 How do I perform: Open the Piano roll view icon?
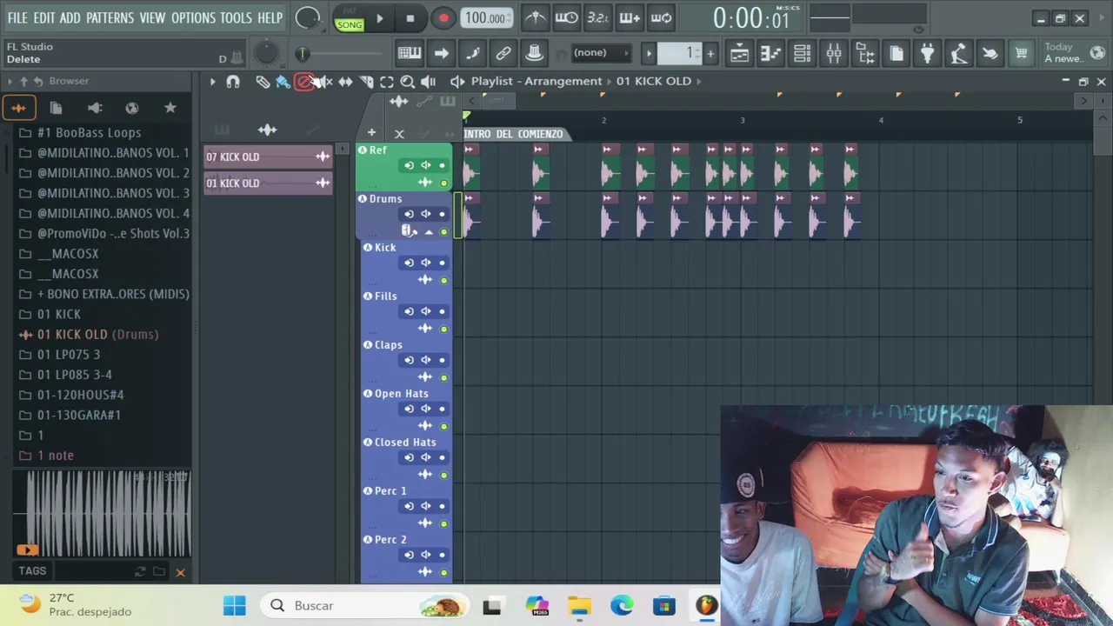point(770,54)
